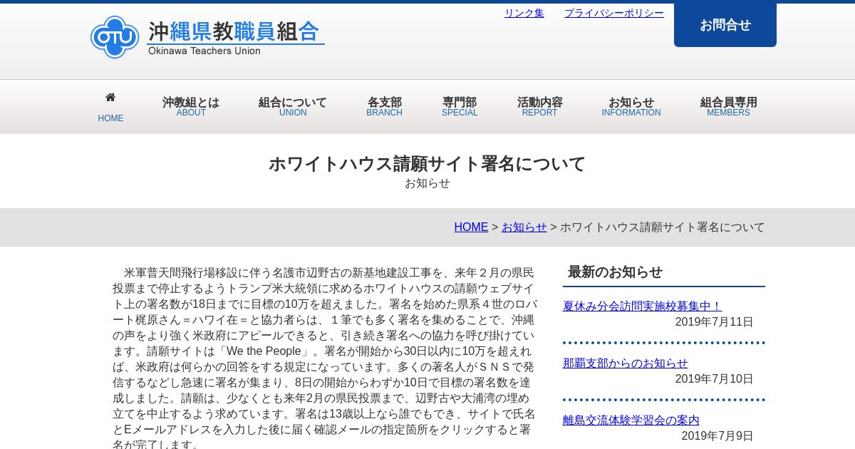
Task: Click the Okinawa Teachers Union subtitle
Action: (x=204, y=51)
